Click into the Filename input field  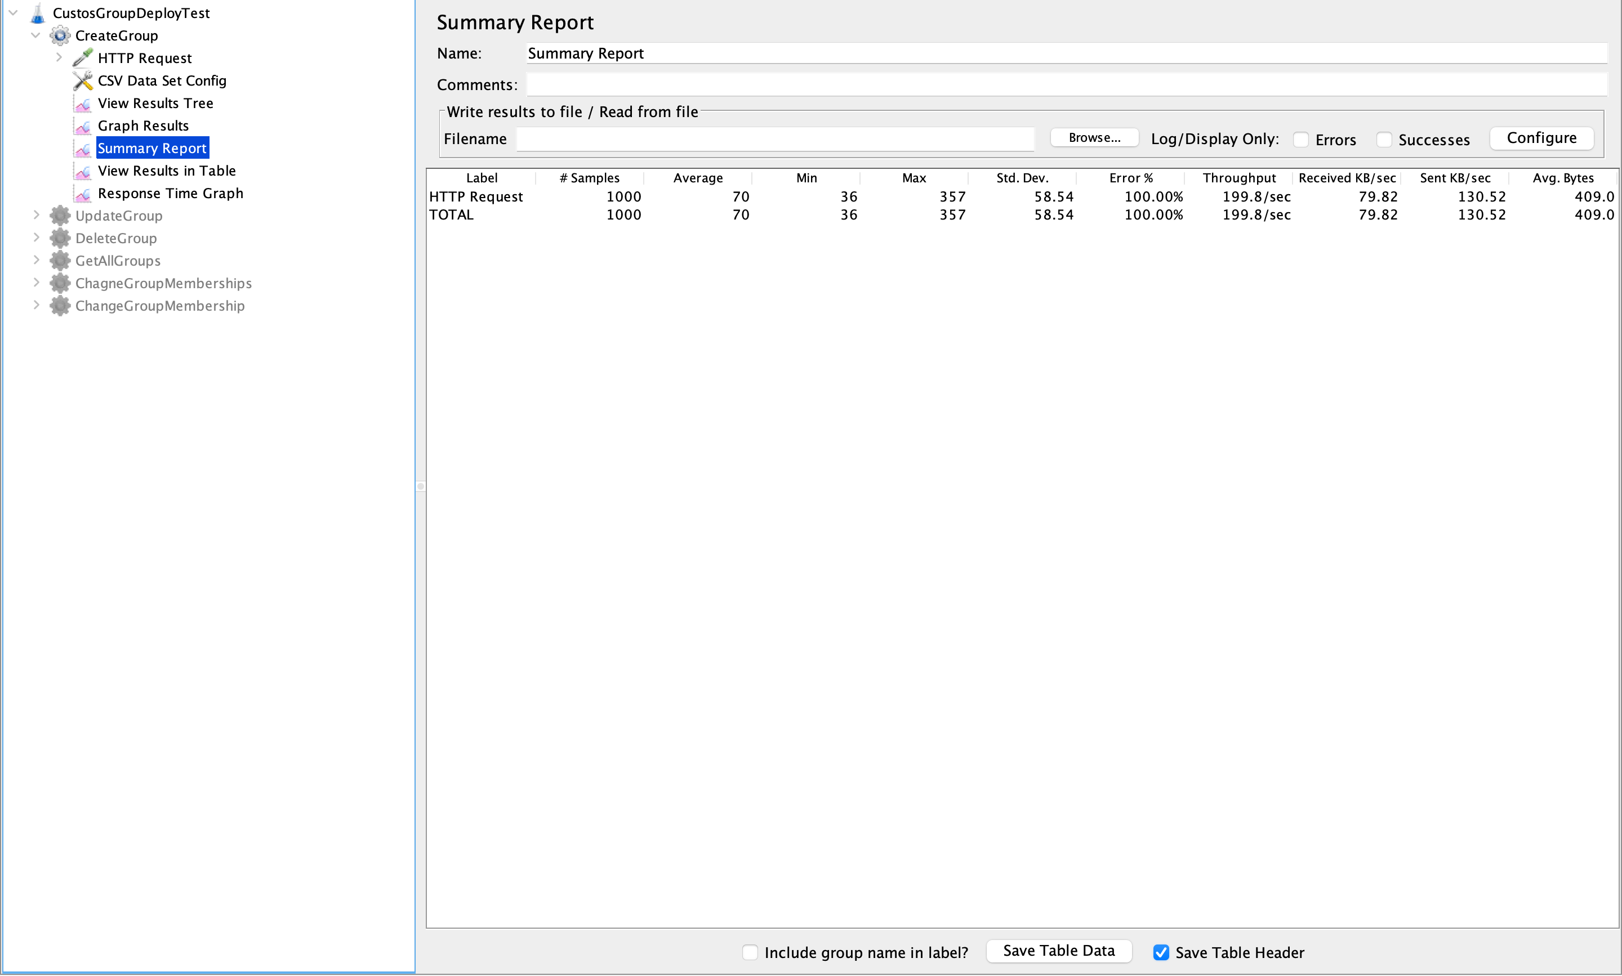tap(774, 139)
